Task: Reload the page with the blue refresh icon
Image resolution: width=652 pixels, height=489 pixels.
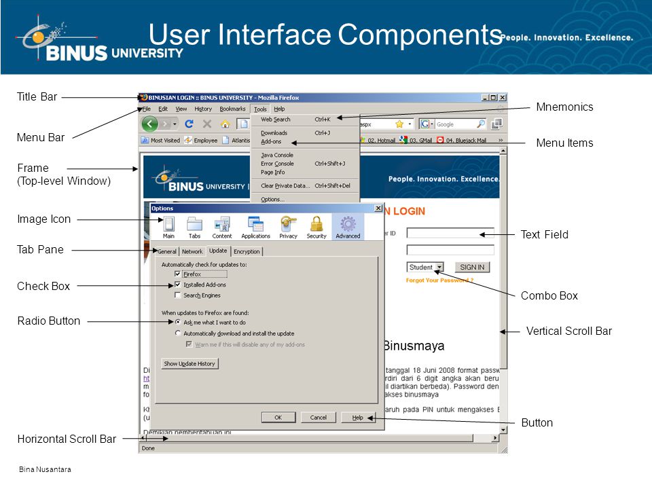Action: [189, 124]
